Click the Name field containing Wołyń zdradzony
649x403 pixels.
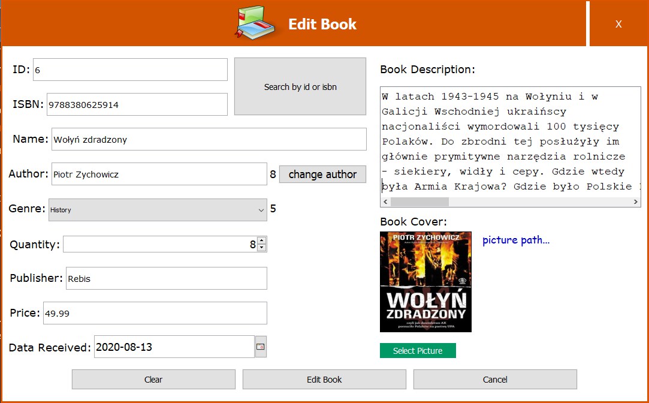209,139
